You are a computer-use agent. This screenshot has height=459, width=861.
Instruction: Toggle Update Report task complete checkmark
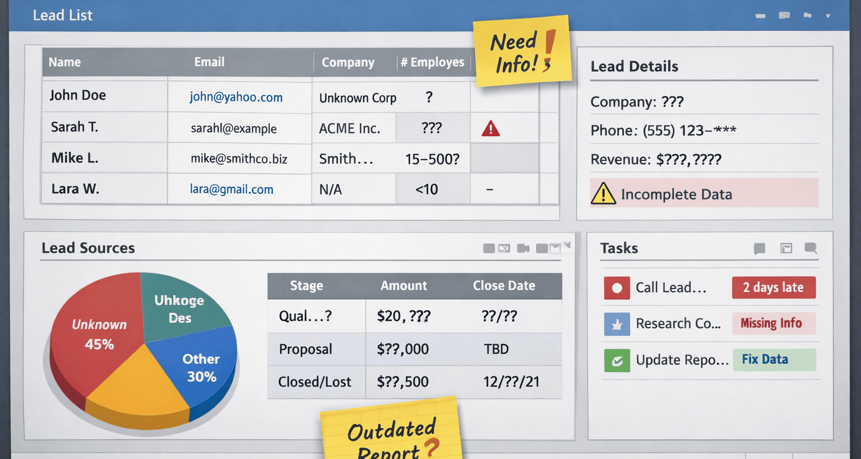coord(617,360)
